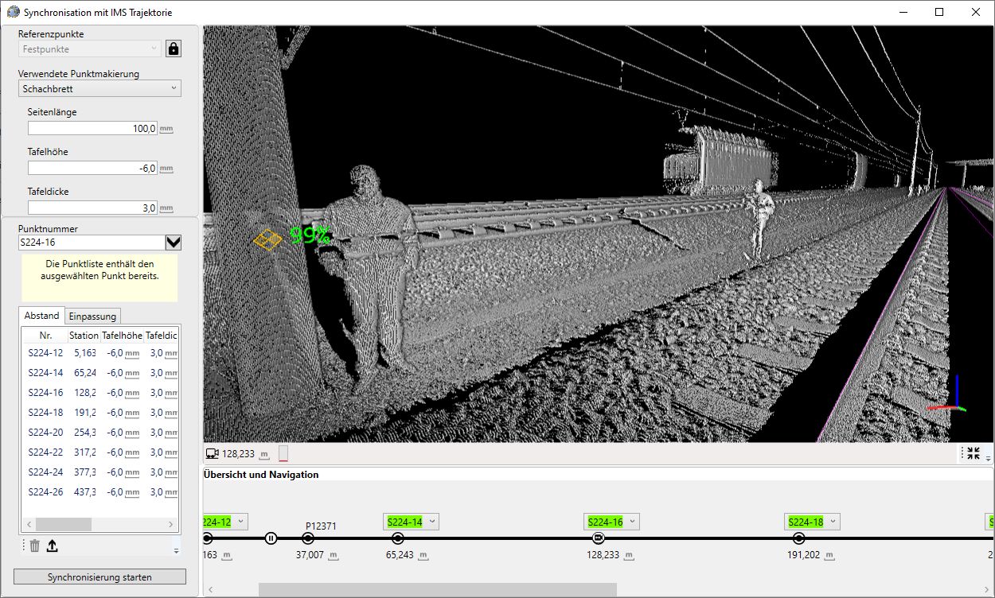Click the red-underlined color swatch beside station value
Screen dimensions: 995x598
tap(283, 454)
